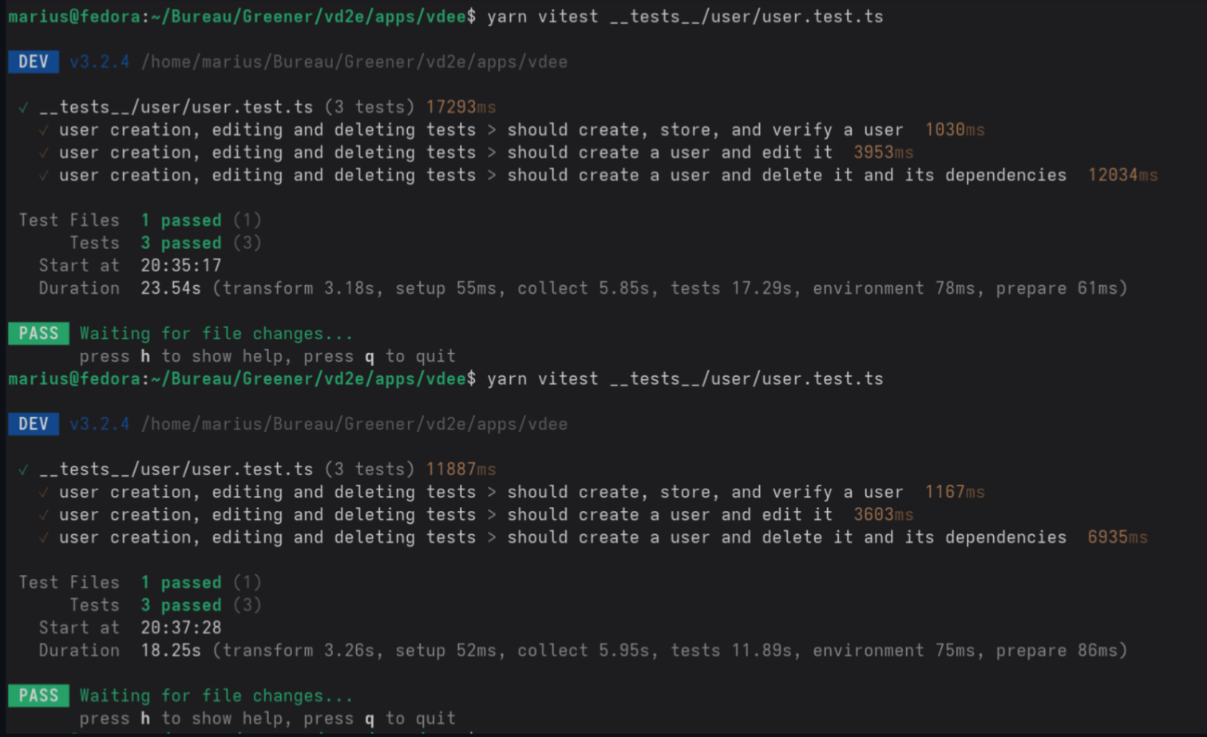The width and height of the screenshot is (1207, 737).
Task: Click checkmark beside the 3953ms edit test
Action: click(x=44, y=153)
